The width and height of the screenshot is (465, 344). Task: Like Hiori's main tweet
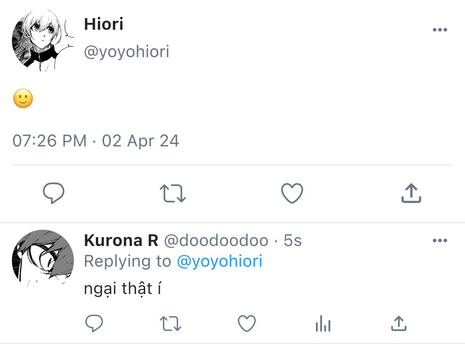tap(292, 194)
